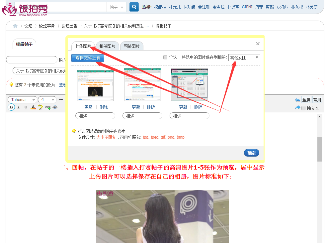Viewport: 326px width, 243px height.
Task: Open the font color tool
Action: click(x=33, y=107)
